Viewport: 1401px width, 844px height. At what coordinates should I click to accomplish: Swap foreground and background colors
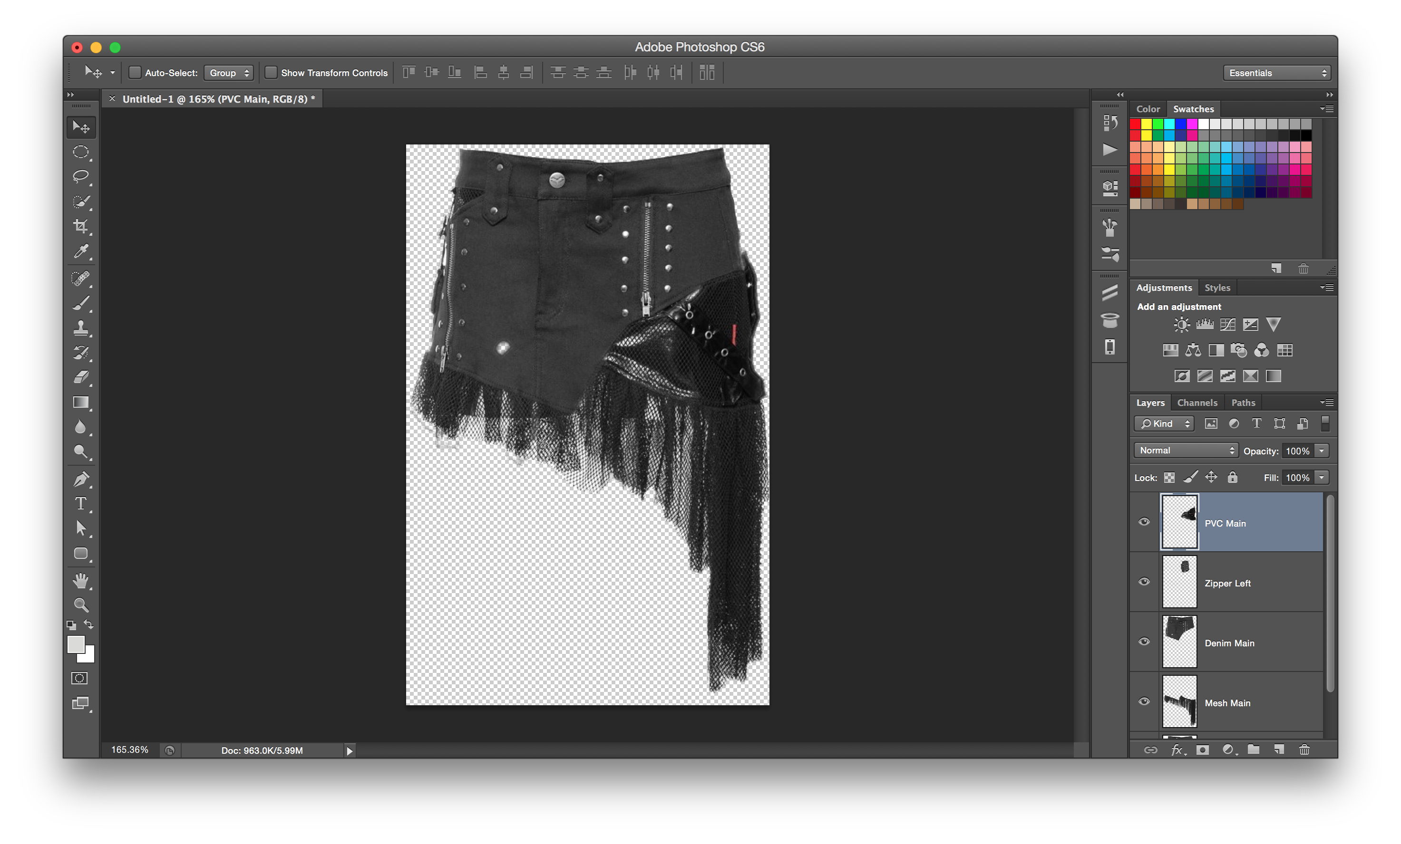coord(89,624)
